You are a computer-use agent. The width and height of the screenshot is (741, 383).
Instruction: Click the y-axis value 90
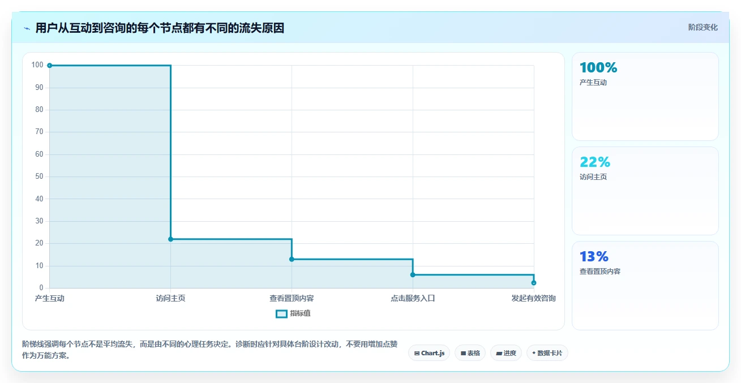(39, 88)
